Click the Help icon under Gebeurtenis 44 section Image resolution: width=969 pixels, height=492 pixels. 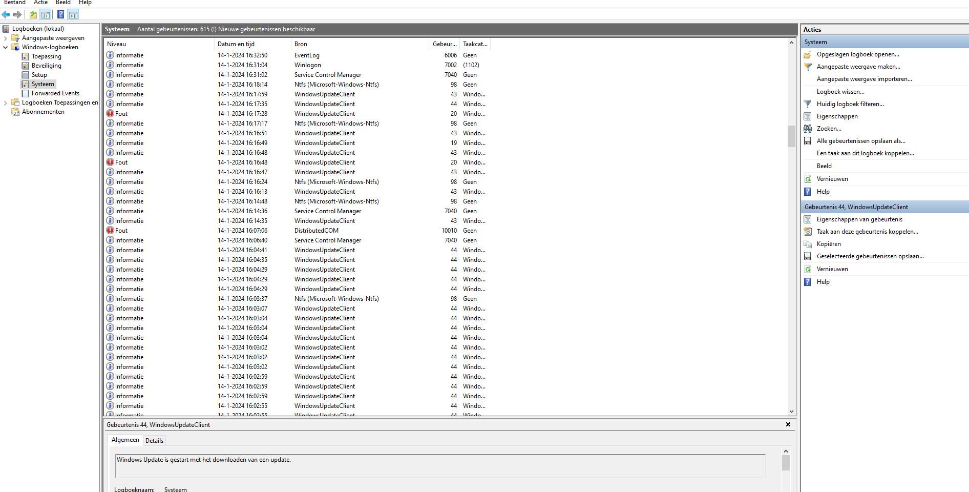pos(808,282)
